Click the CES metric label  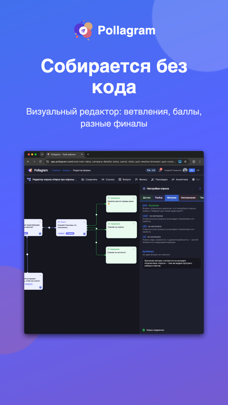click(x=145, y=226)
